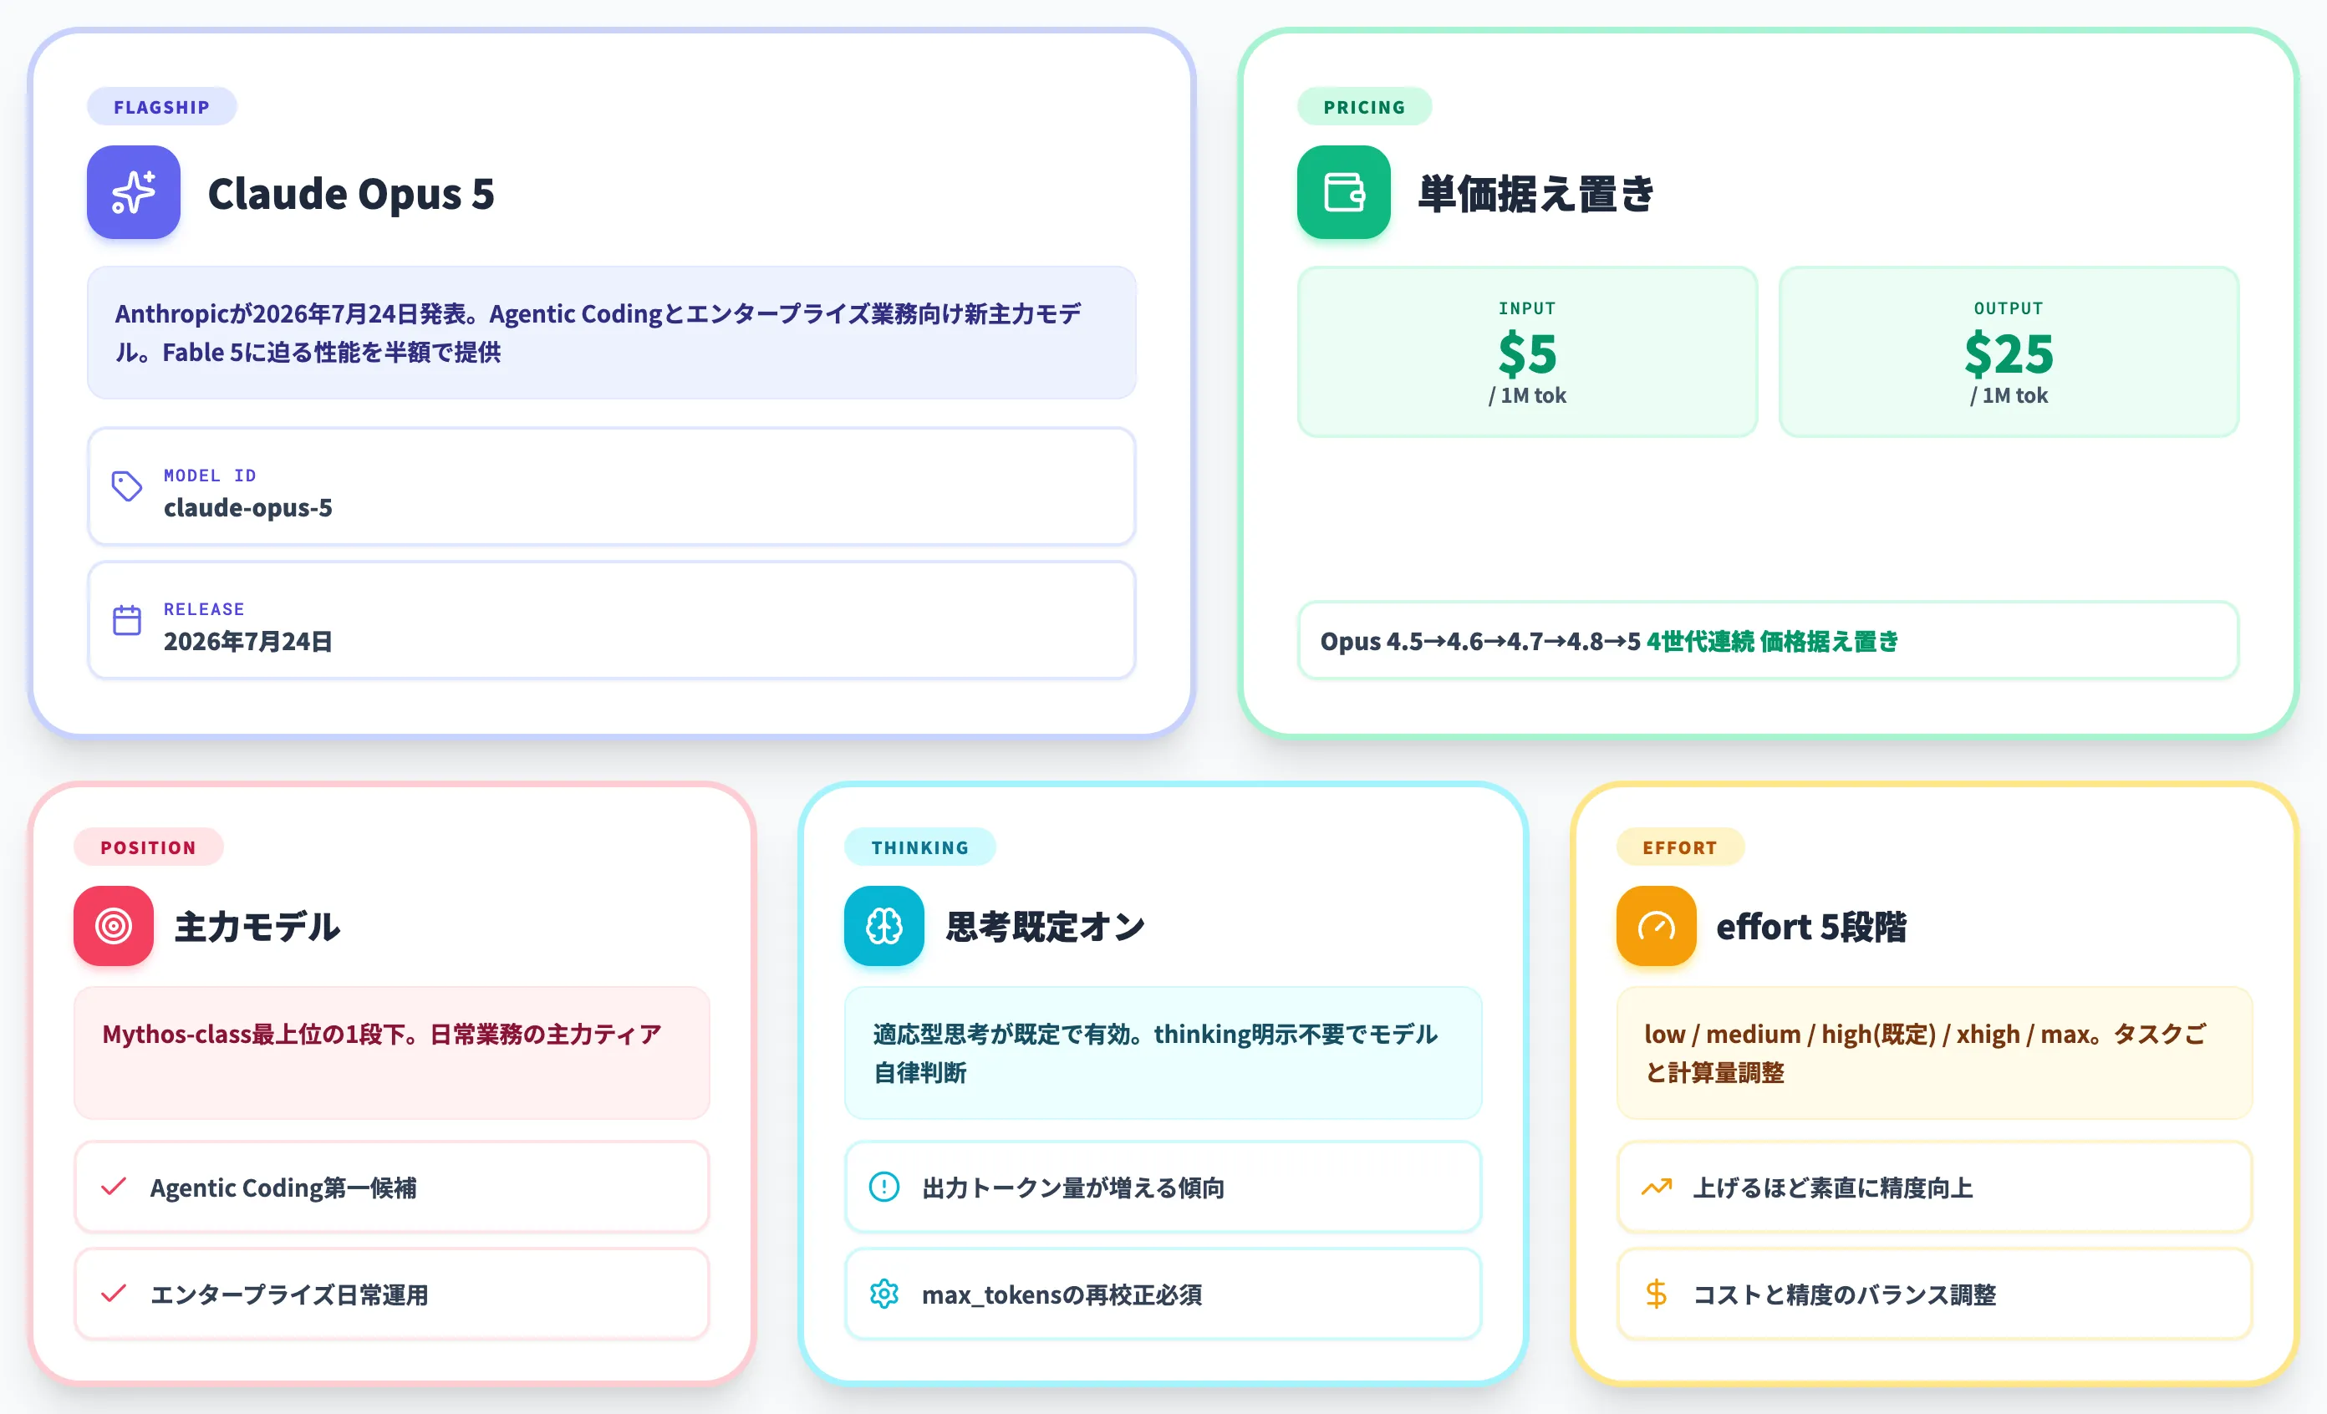
Task: Click the THINKING badge
Action: [919, 847]
